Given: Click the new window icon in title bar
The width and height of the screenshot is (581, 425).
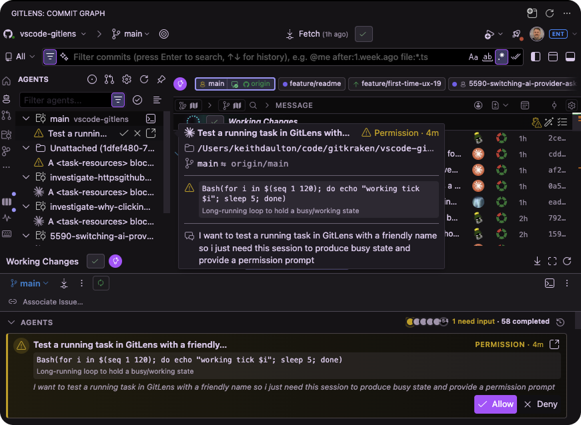Looking at the screenshot, I should pyautogui.click(x=532, y=13).
